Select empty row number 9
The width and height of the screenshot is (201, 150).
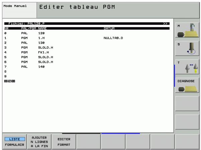(5, 76)
